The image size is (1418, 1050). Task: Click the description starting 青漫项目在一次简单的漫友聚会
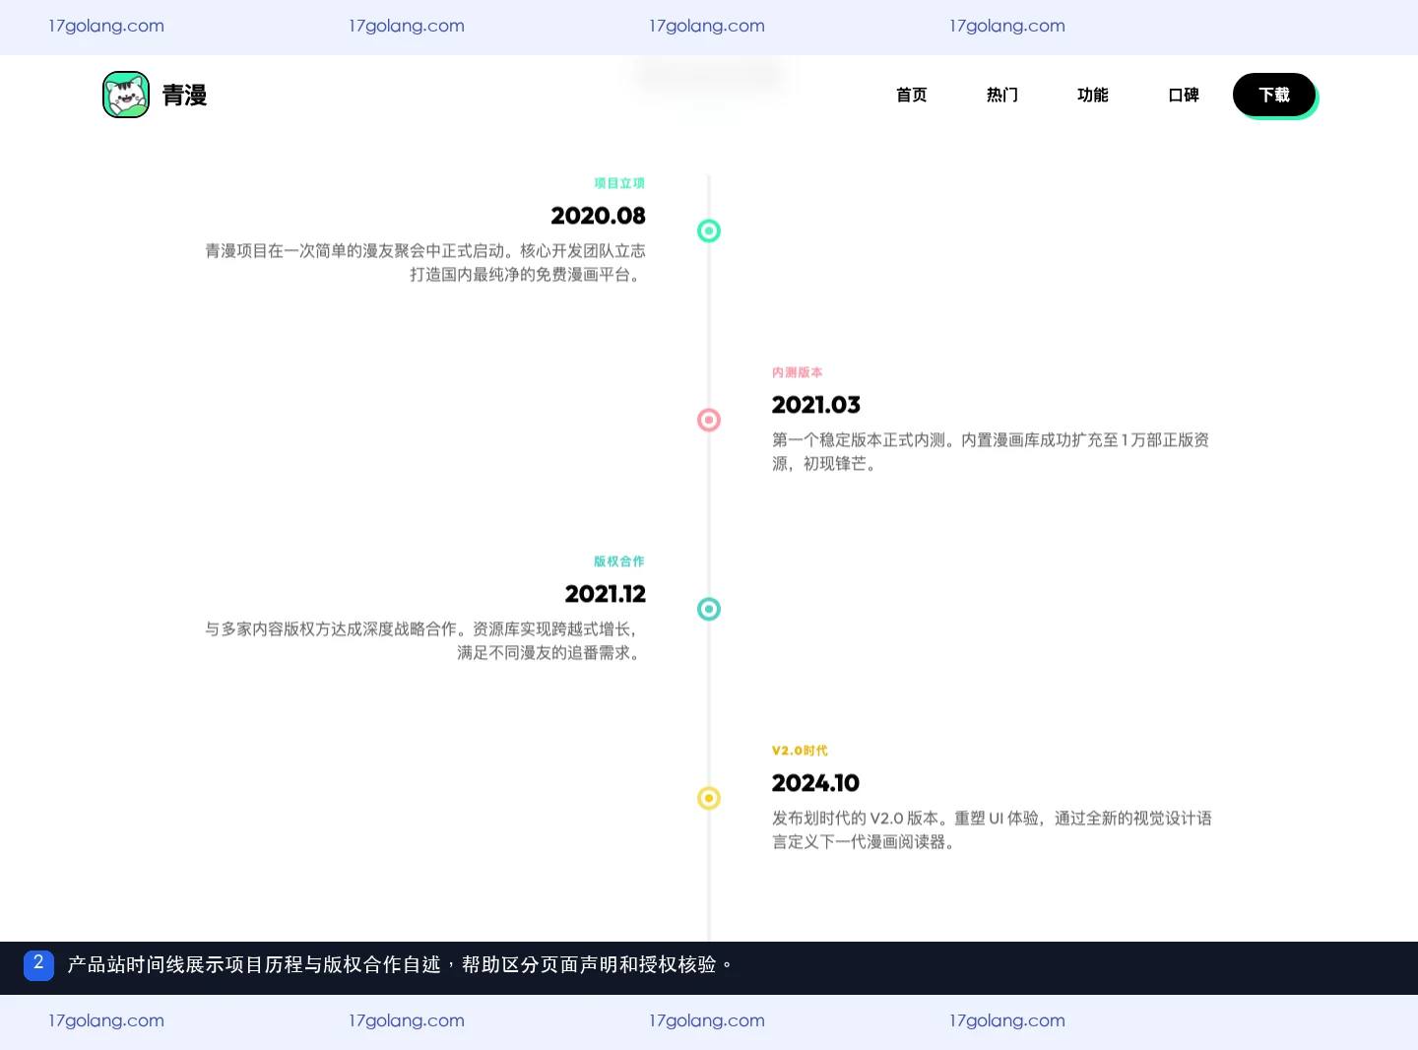(425, 263)
